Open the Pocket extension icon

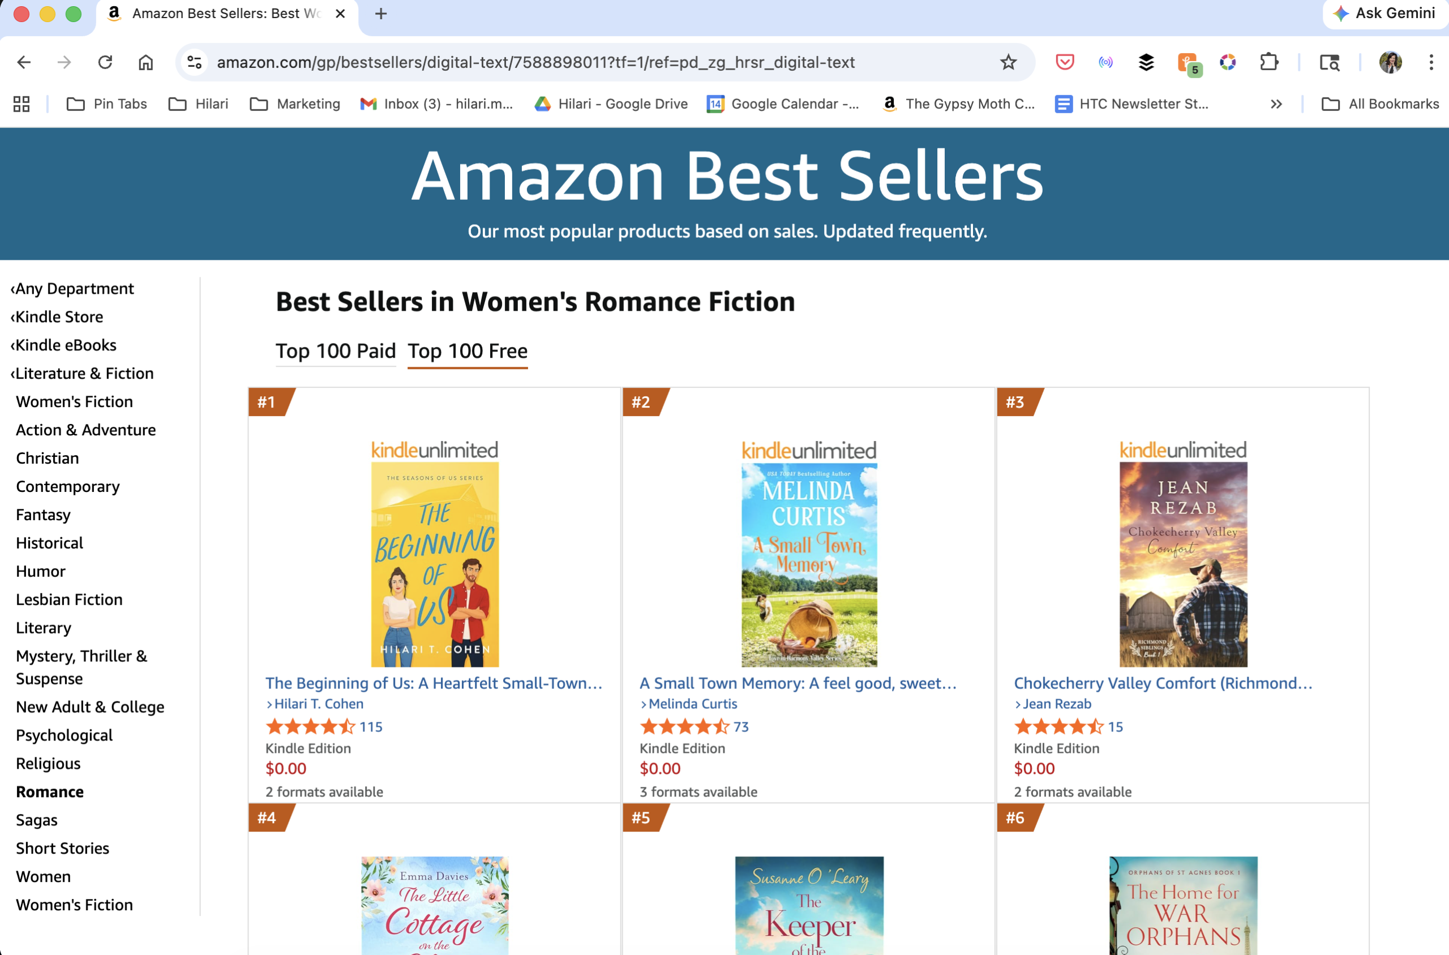pyautogui.click(x=1064, y=62)
